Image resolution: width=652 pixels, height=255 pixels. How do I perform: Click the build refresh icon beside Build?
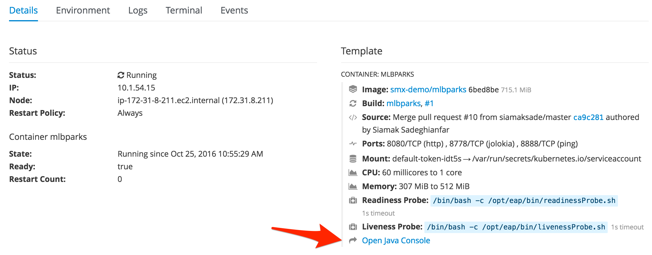pos(353,103)
